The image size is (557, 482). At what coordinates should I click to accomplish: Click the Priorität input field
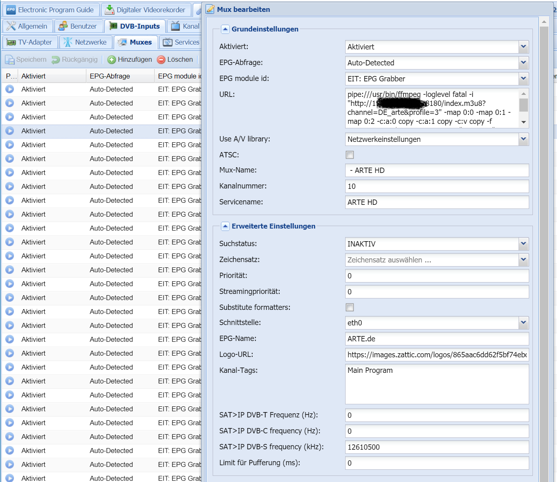pyautogui.click(x=437, y=276)
